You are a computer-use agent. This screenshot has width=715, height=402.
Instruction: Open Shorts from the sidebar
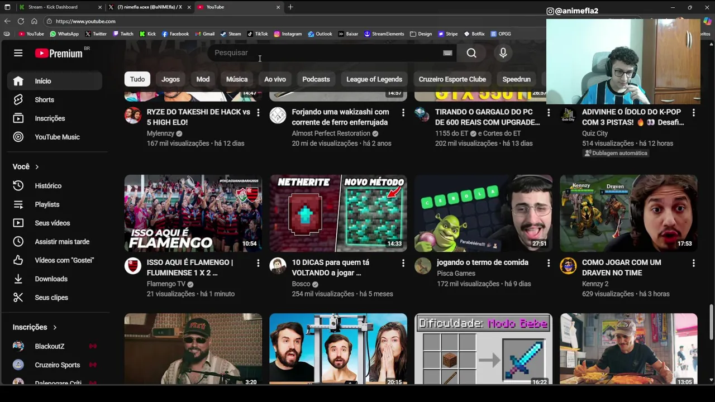pos(55,99)
